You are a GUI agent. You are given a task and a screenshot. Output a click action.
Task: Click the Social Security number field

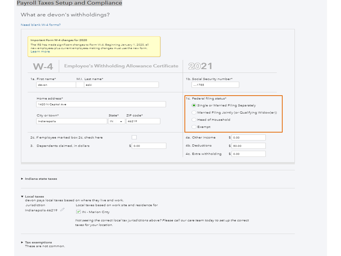[215, 85]
